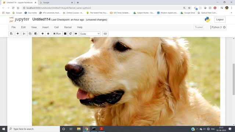Open the Subject Notes bookmark

tap(144, 13)
